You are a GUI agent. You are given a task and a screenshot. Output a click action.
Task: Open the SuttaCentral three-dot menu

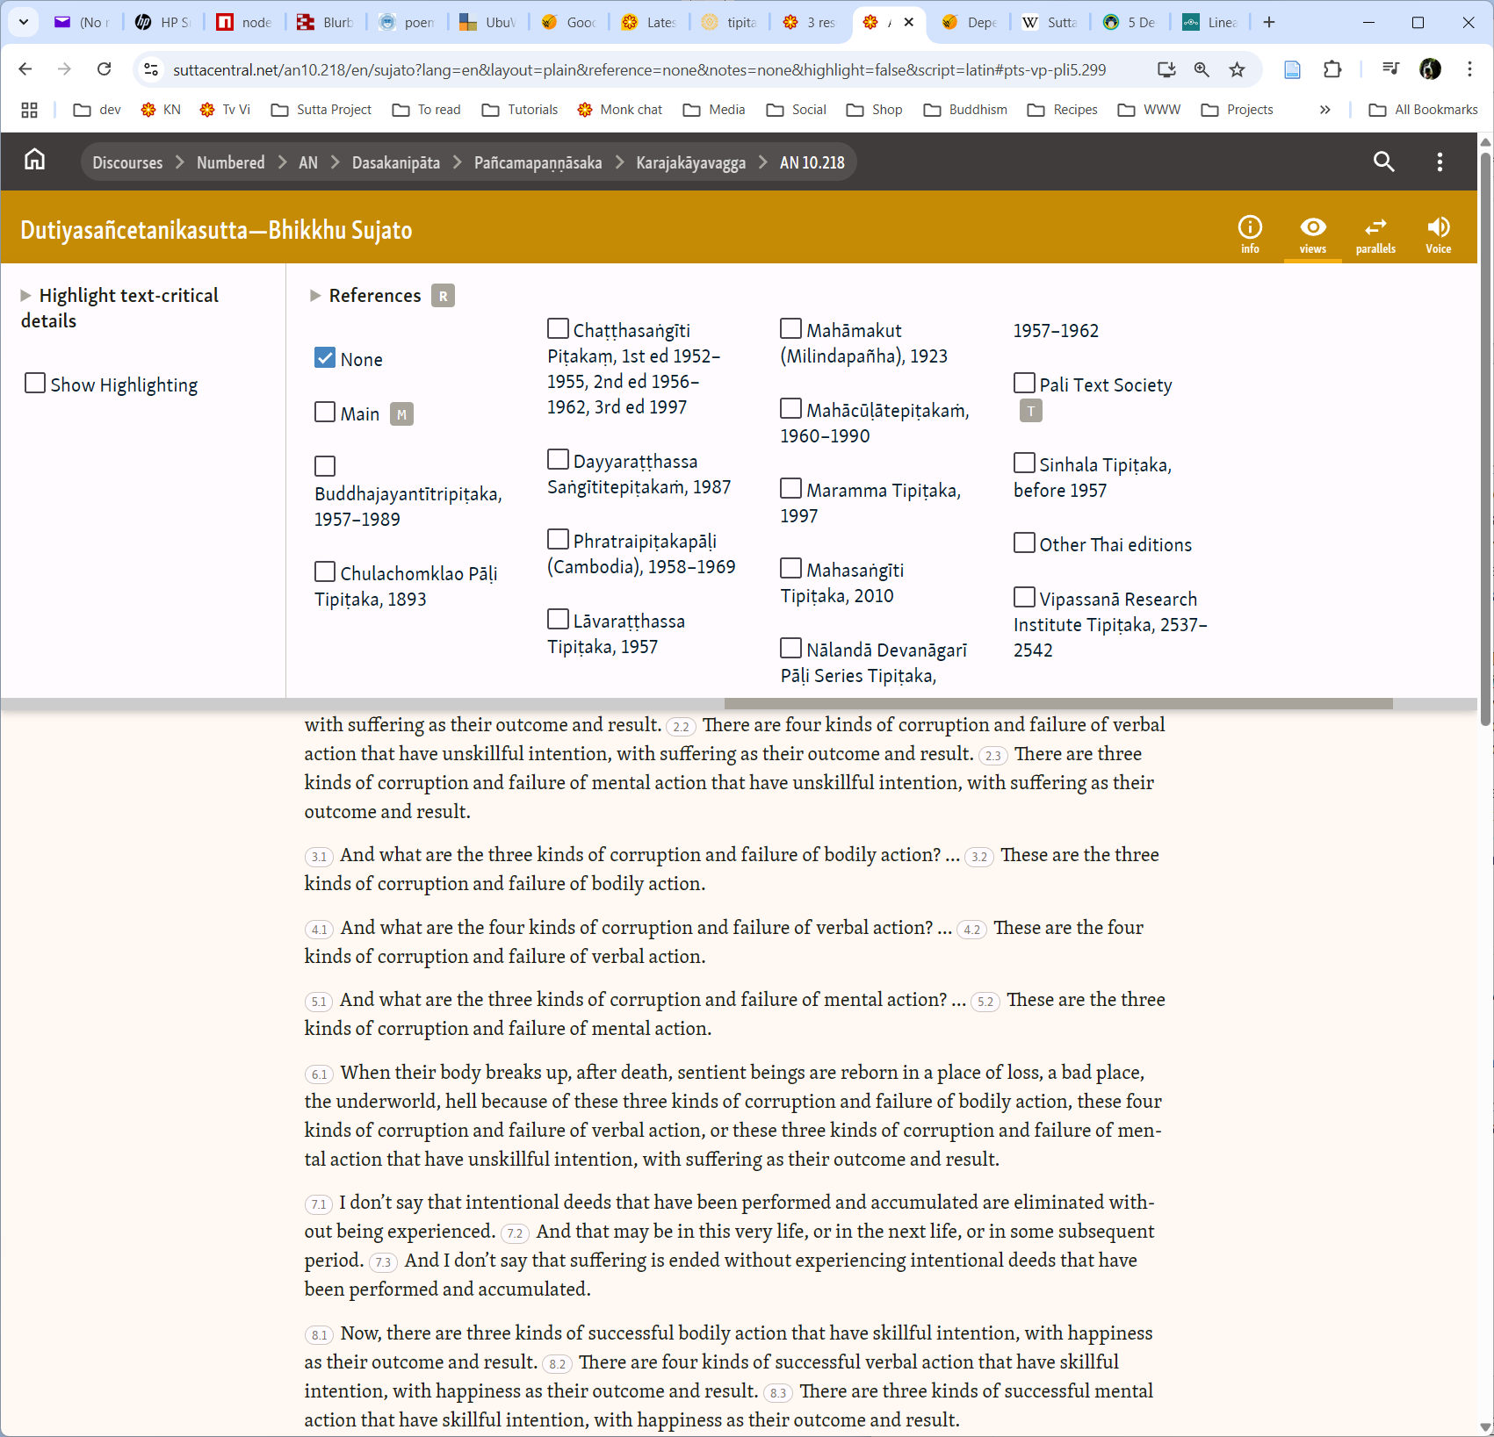1439,162
